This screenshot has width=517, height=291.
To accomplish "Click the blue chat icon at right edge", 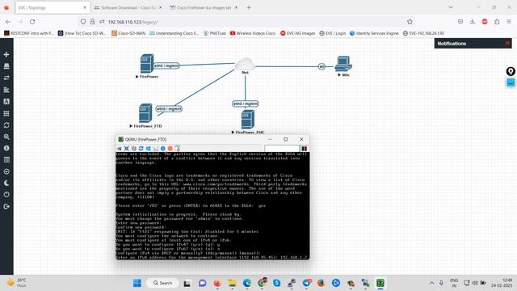I will (511, 82).
